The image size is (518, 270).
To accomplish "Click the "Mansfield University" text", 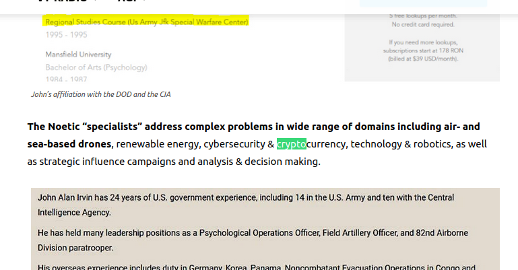I will point(78,55).
